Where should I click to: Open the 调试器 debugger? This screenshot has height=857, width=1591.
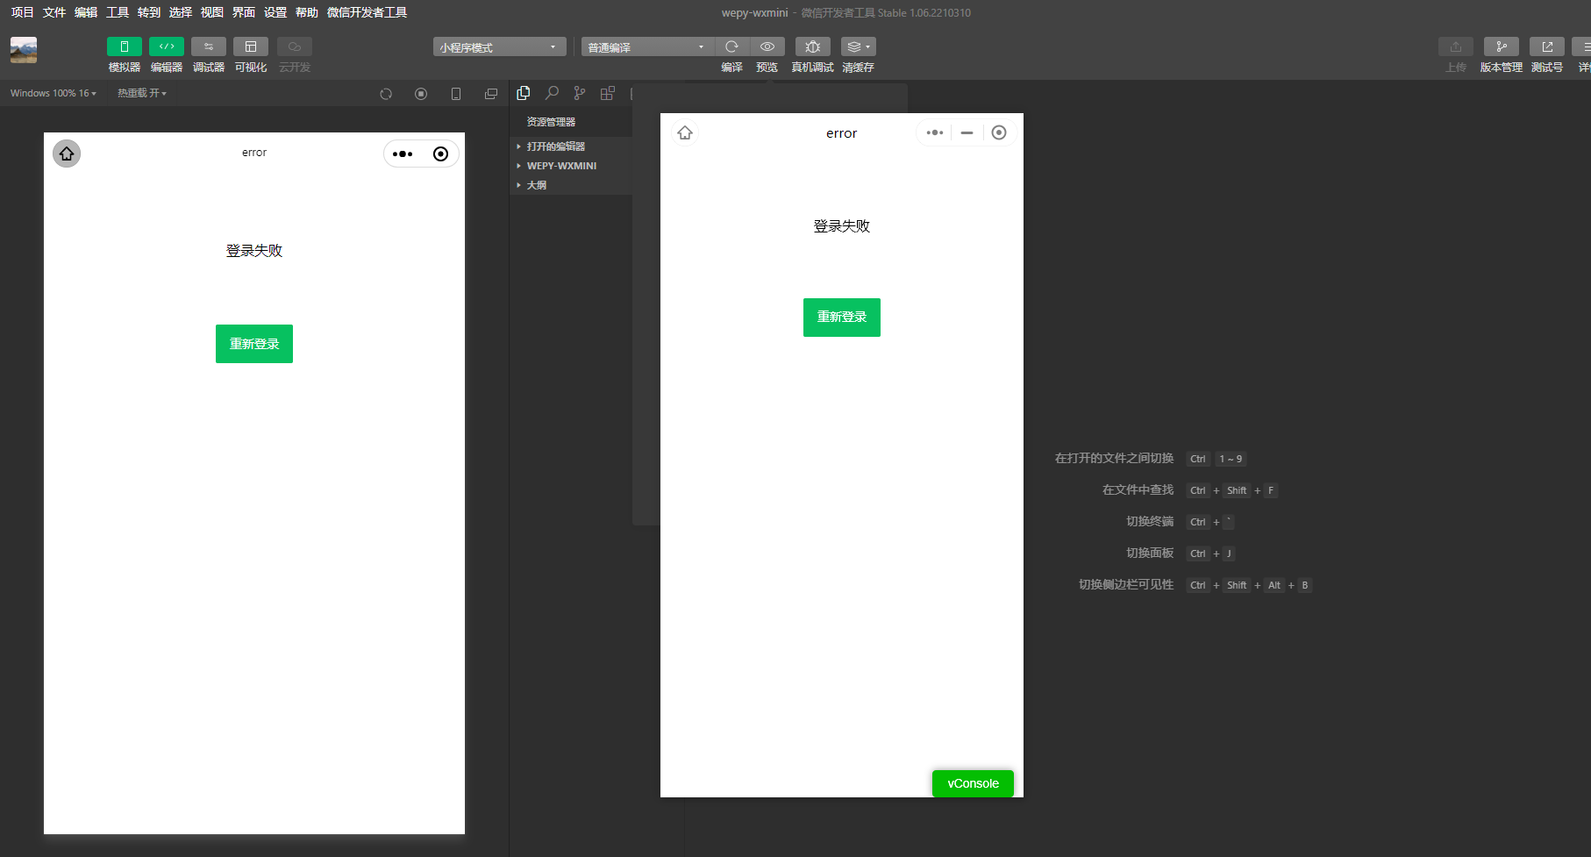click(208, 54)
